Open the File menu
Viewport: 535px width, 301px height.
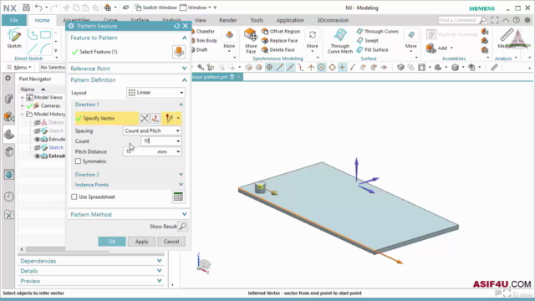click(13, 20)
